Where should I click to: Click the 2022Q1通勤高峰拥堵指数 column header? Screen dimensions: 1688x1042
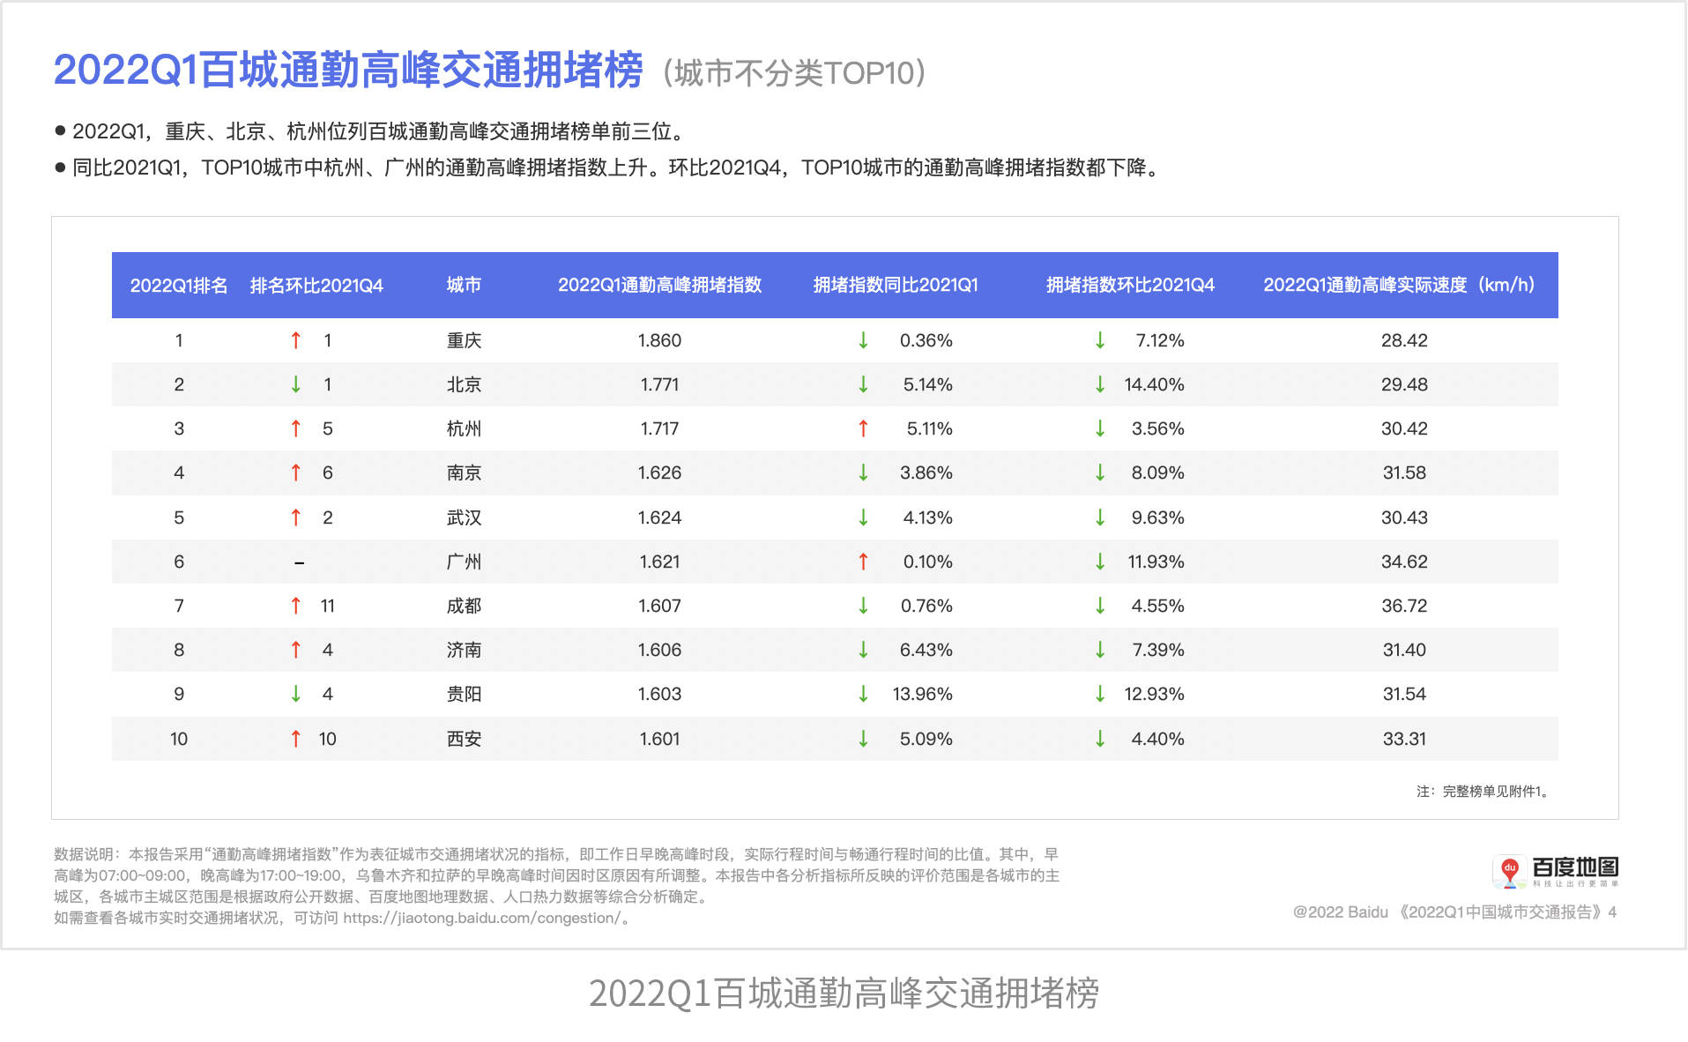click(x=659, y=285)
